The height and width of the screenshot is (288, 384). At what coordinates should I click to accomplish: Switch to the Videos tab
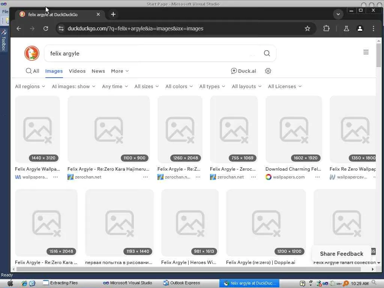click(77, 71)
